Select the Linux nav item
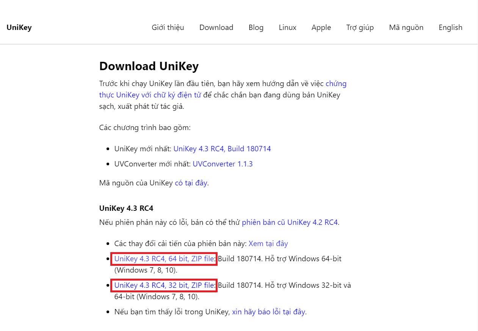 point(288,27)
